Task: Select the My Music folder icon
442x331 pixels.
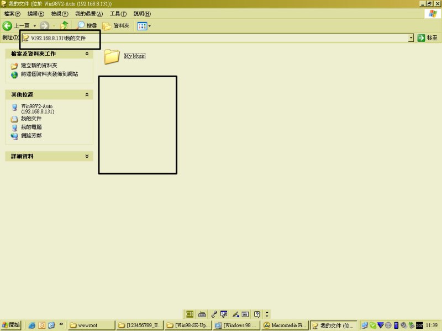Action: click(x=112, y=57)
